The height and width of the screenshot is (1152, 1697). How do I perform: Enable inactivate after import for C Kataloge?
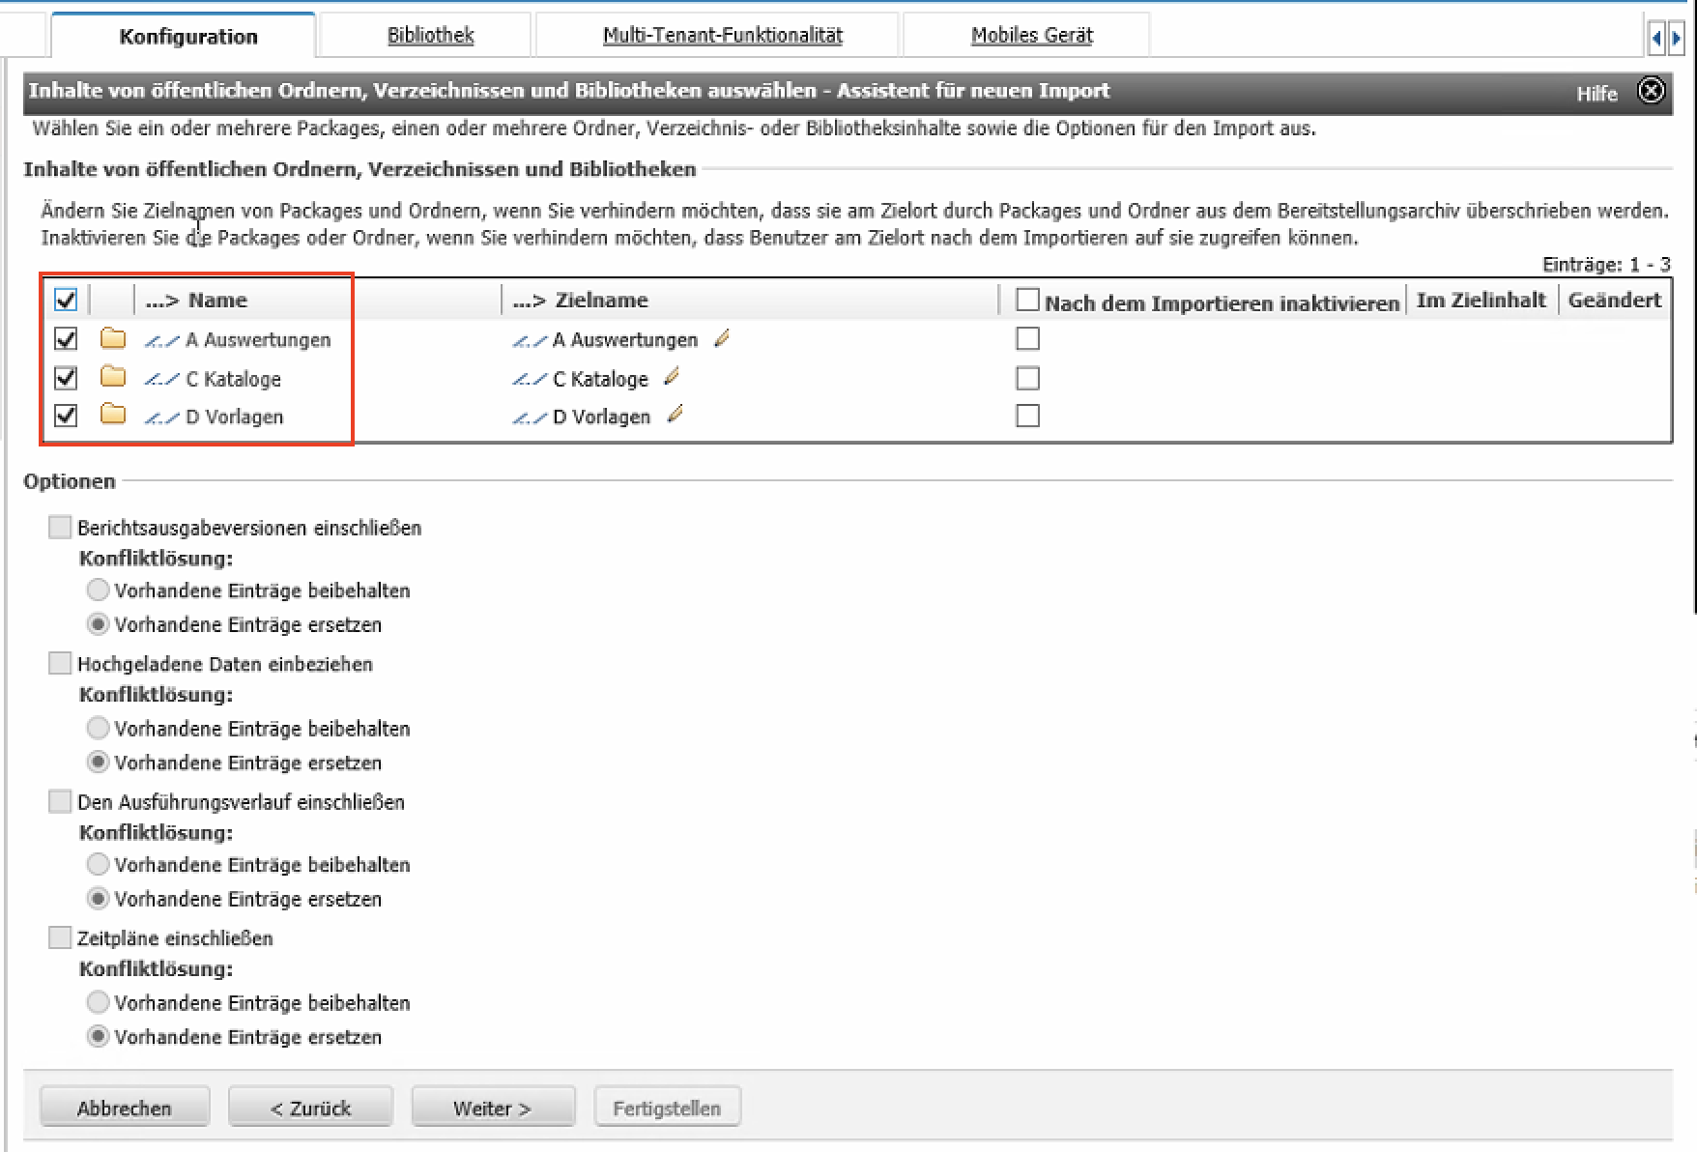[x=1027, y=378]
